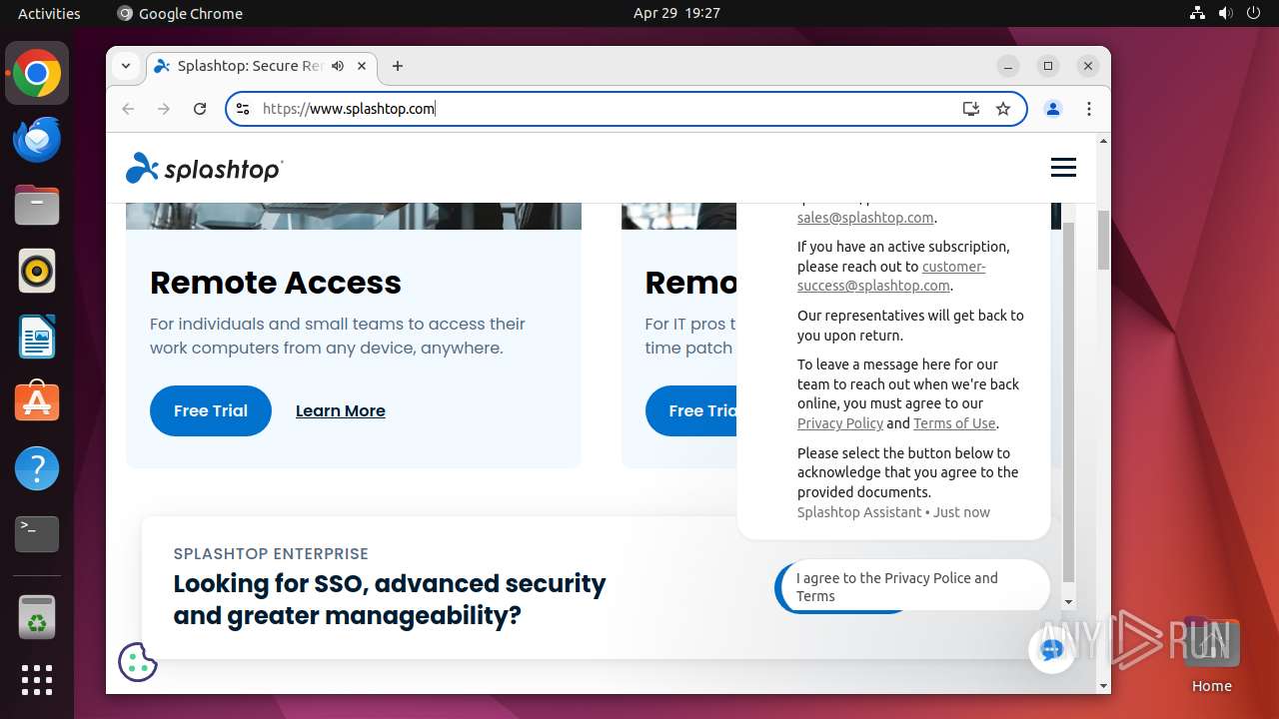Launch Thunderbird mail from the dock
1279x719 pixels.
(37, 140)
